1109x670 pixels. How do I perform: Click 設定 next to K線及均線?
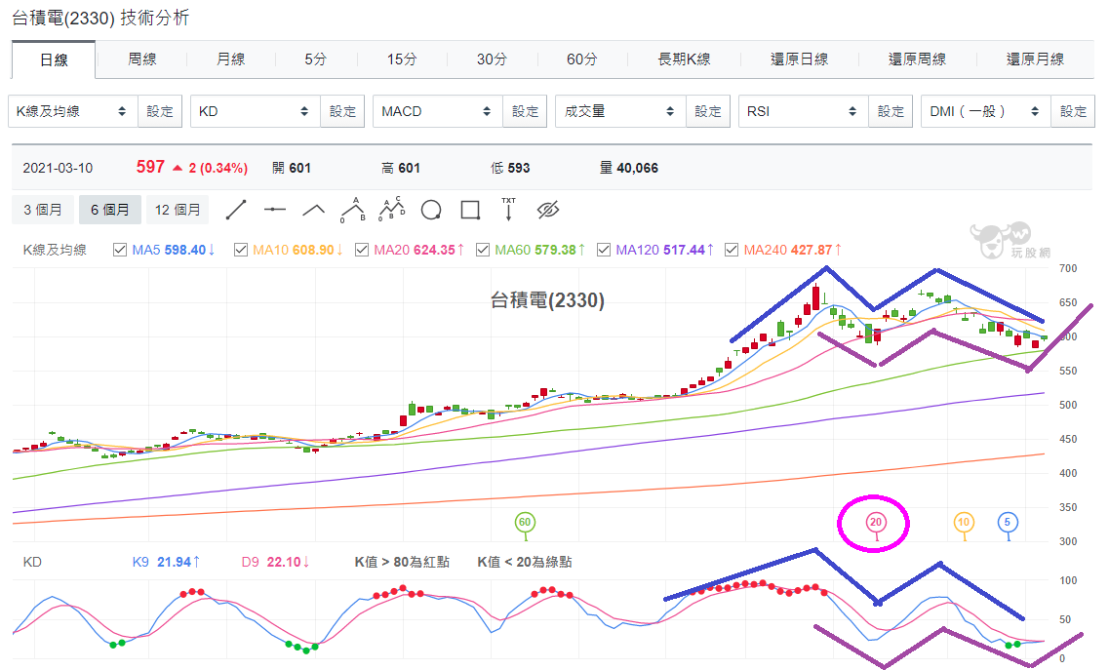click(x=160, y=111)
